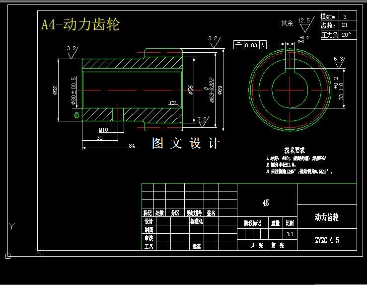Select the "批准" cell

click(x=196, y=246)
